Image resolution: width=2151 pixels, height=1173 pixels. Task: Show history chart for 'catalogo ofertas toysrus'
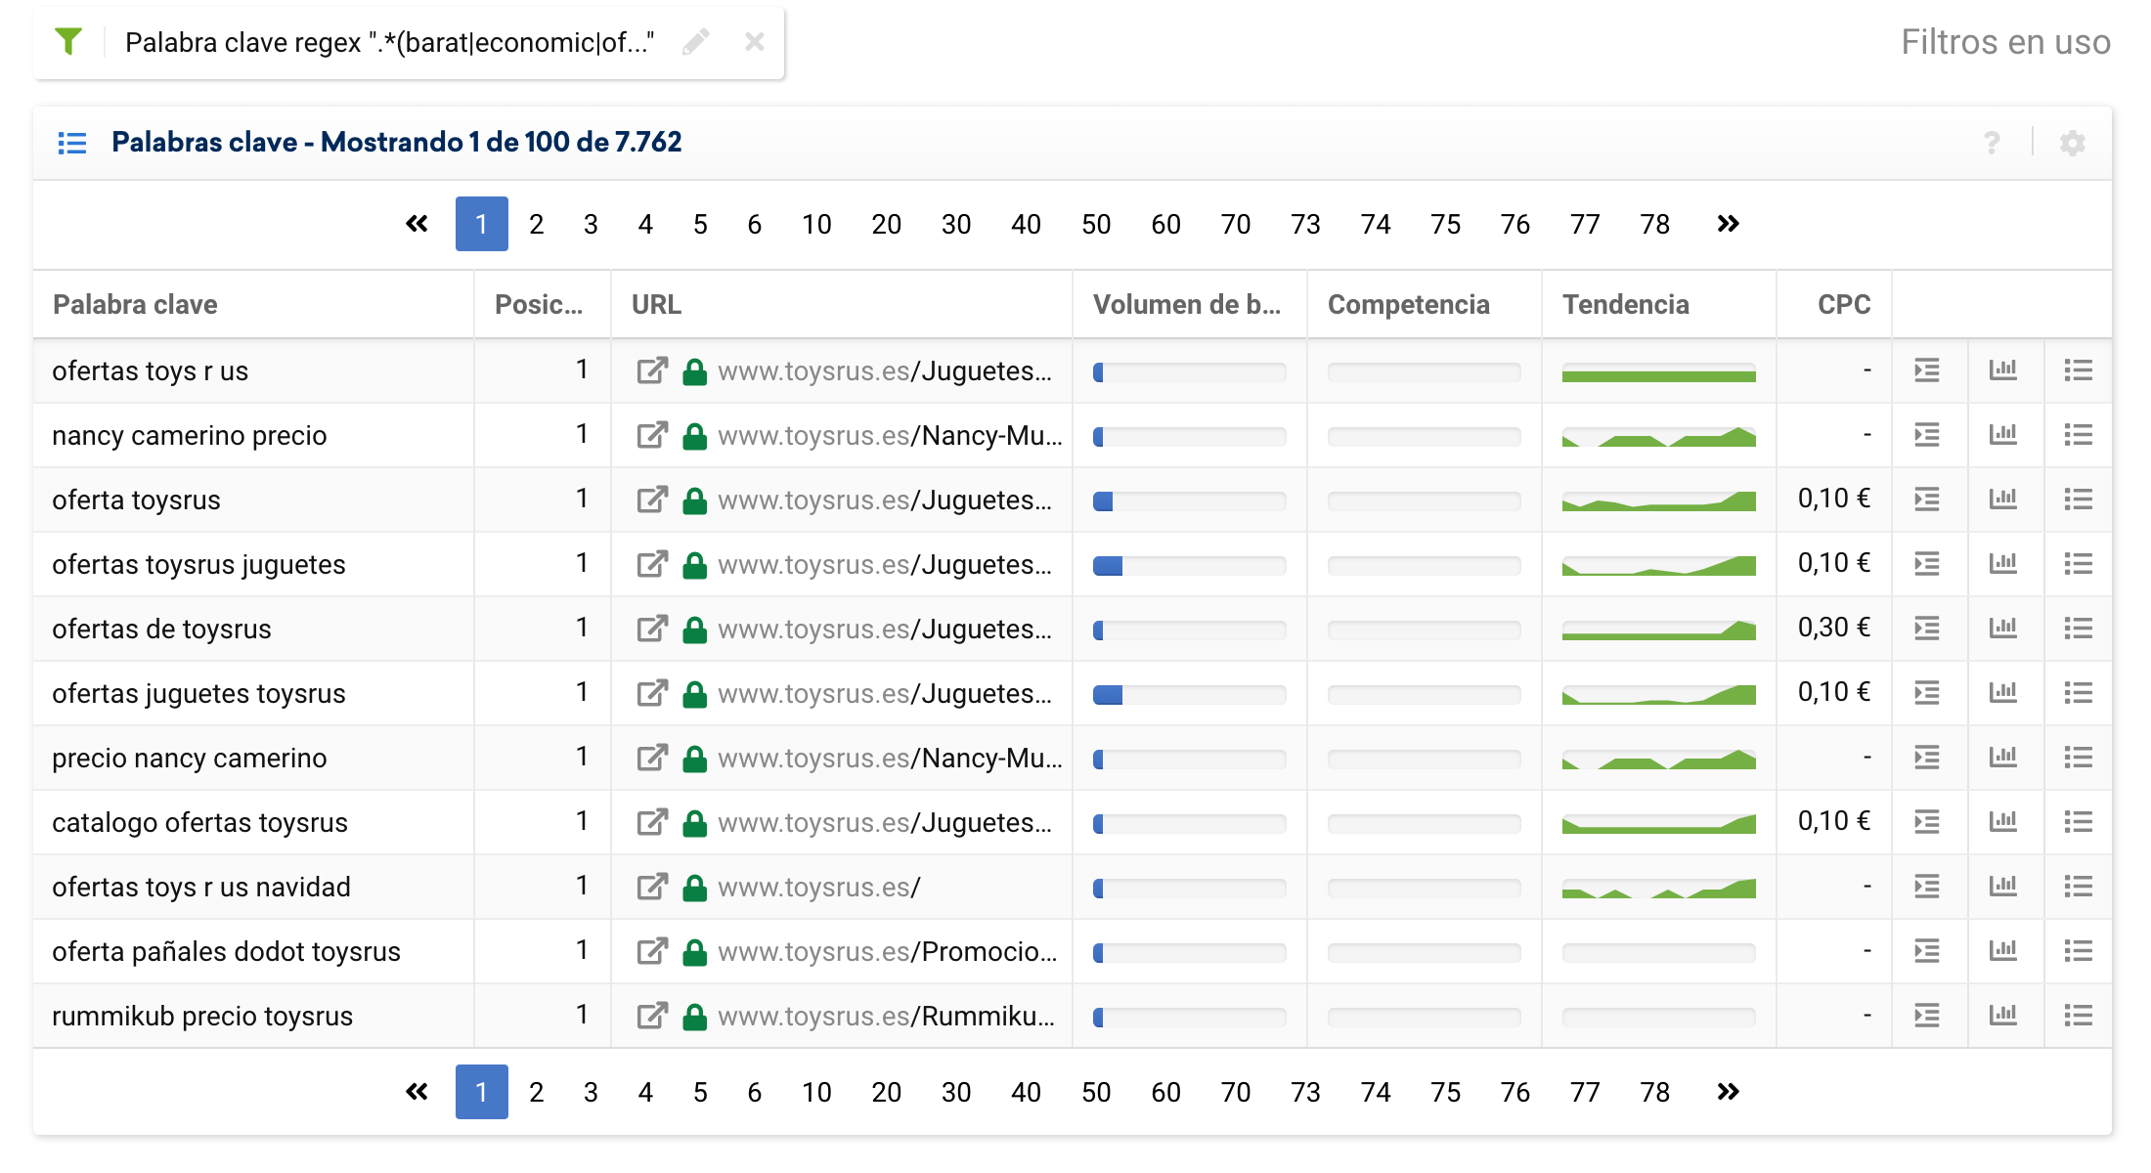[2003, 822]
